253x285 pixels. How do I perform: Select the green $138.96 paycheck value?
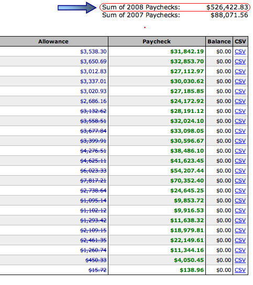[x=192, y=270]
